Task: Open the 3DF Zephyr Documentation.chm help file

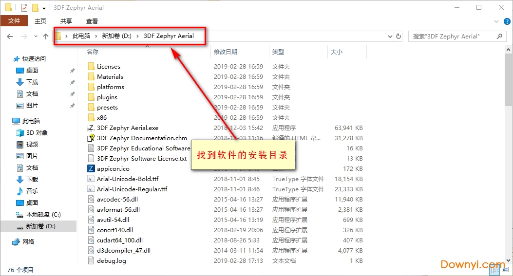Action: click(x=141, y=138)
